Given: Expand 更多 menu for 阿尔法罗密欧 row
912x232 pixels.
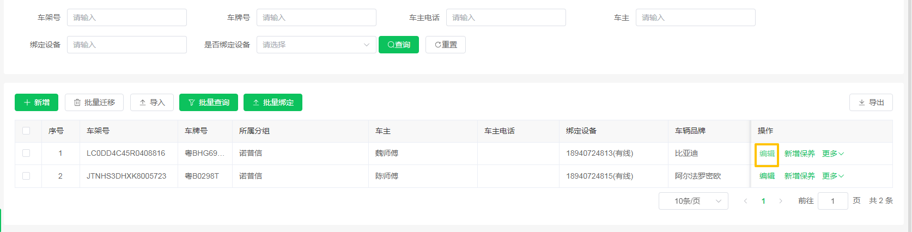Looking at the screenshot, I should [x=832, y=176].
